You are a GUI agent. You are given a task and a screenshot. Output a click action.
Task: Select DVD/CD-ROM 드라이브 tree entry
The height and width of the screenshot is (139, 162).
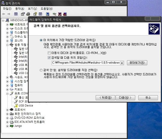coord(29,118)
